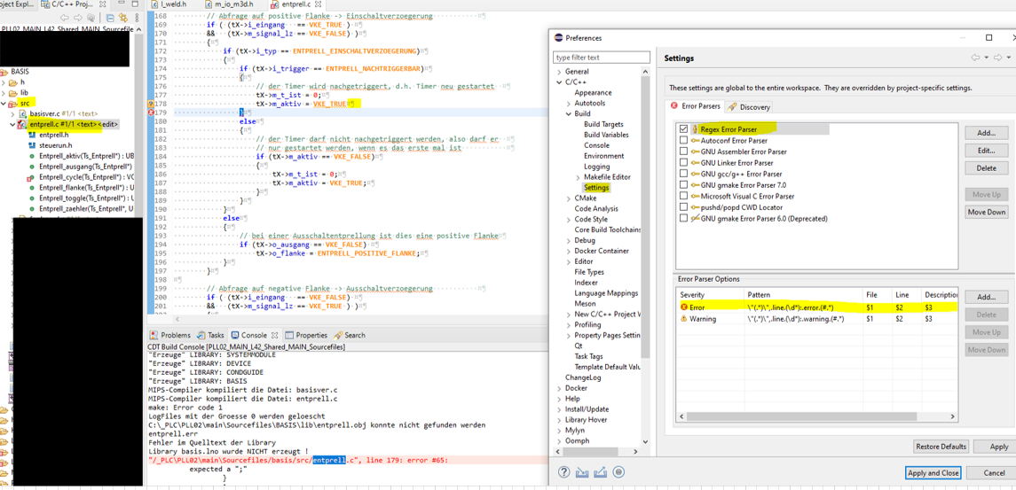1016x490 pixels.
Task: Expand Code Style preferences node
Action: 568,220
